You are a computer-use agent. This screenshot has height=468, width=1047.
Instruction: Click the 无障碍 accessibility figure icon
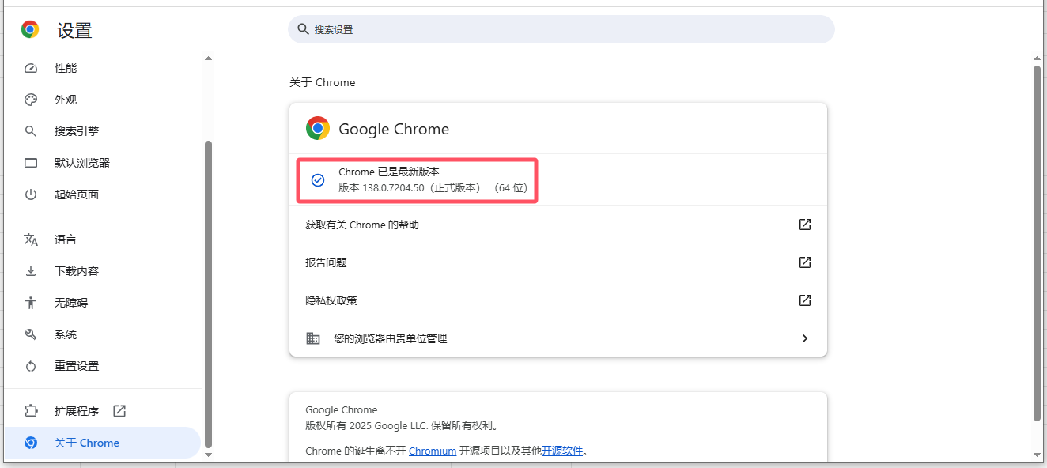tap(31, 303)
